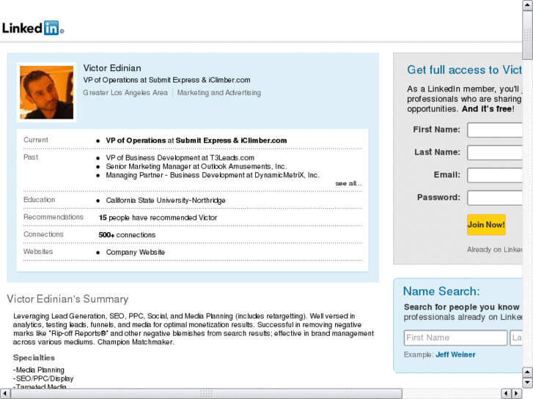Click the -Media Planning specialty line

[x=39, y=370]
